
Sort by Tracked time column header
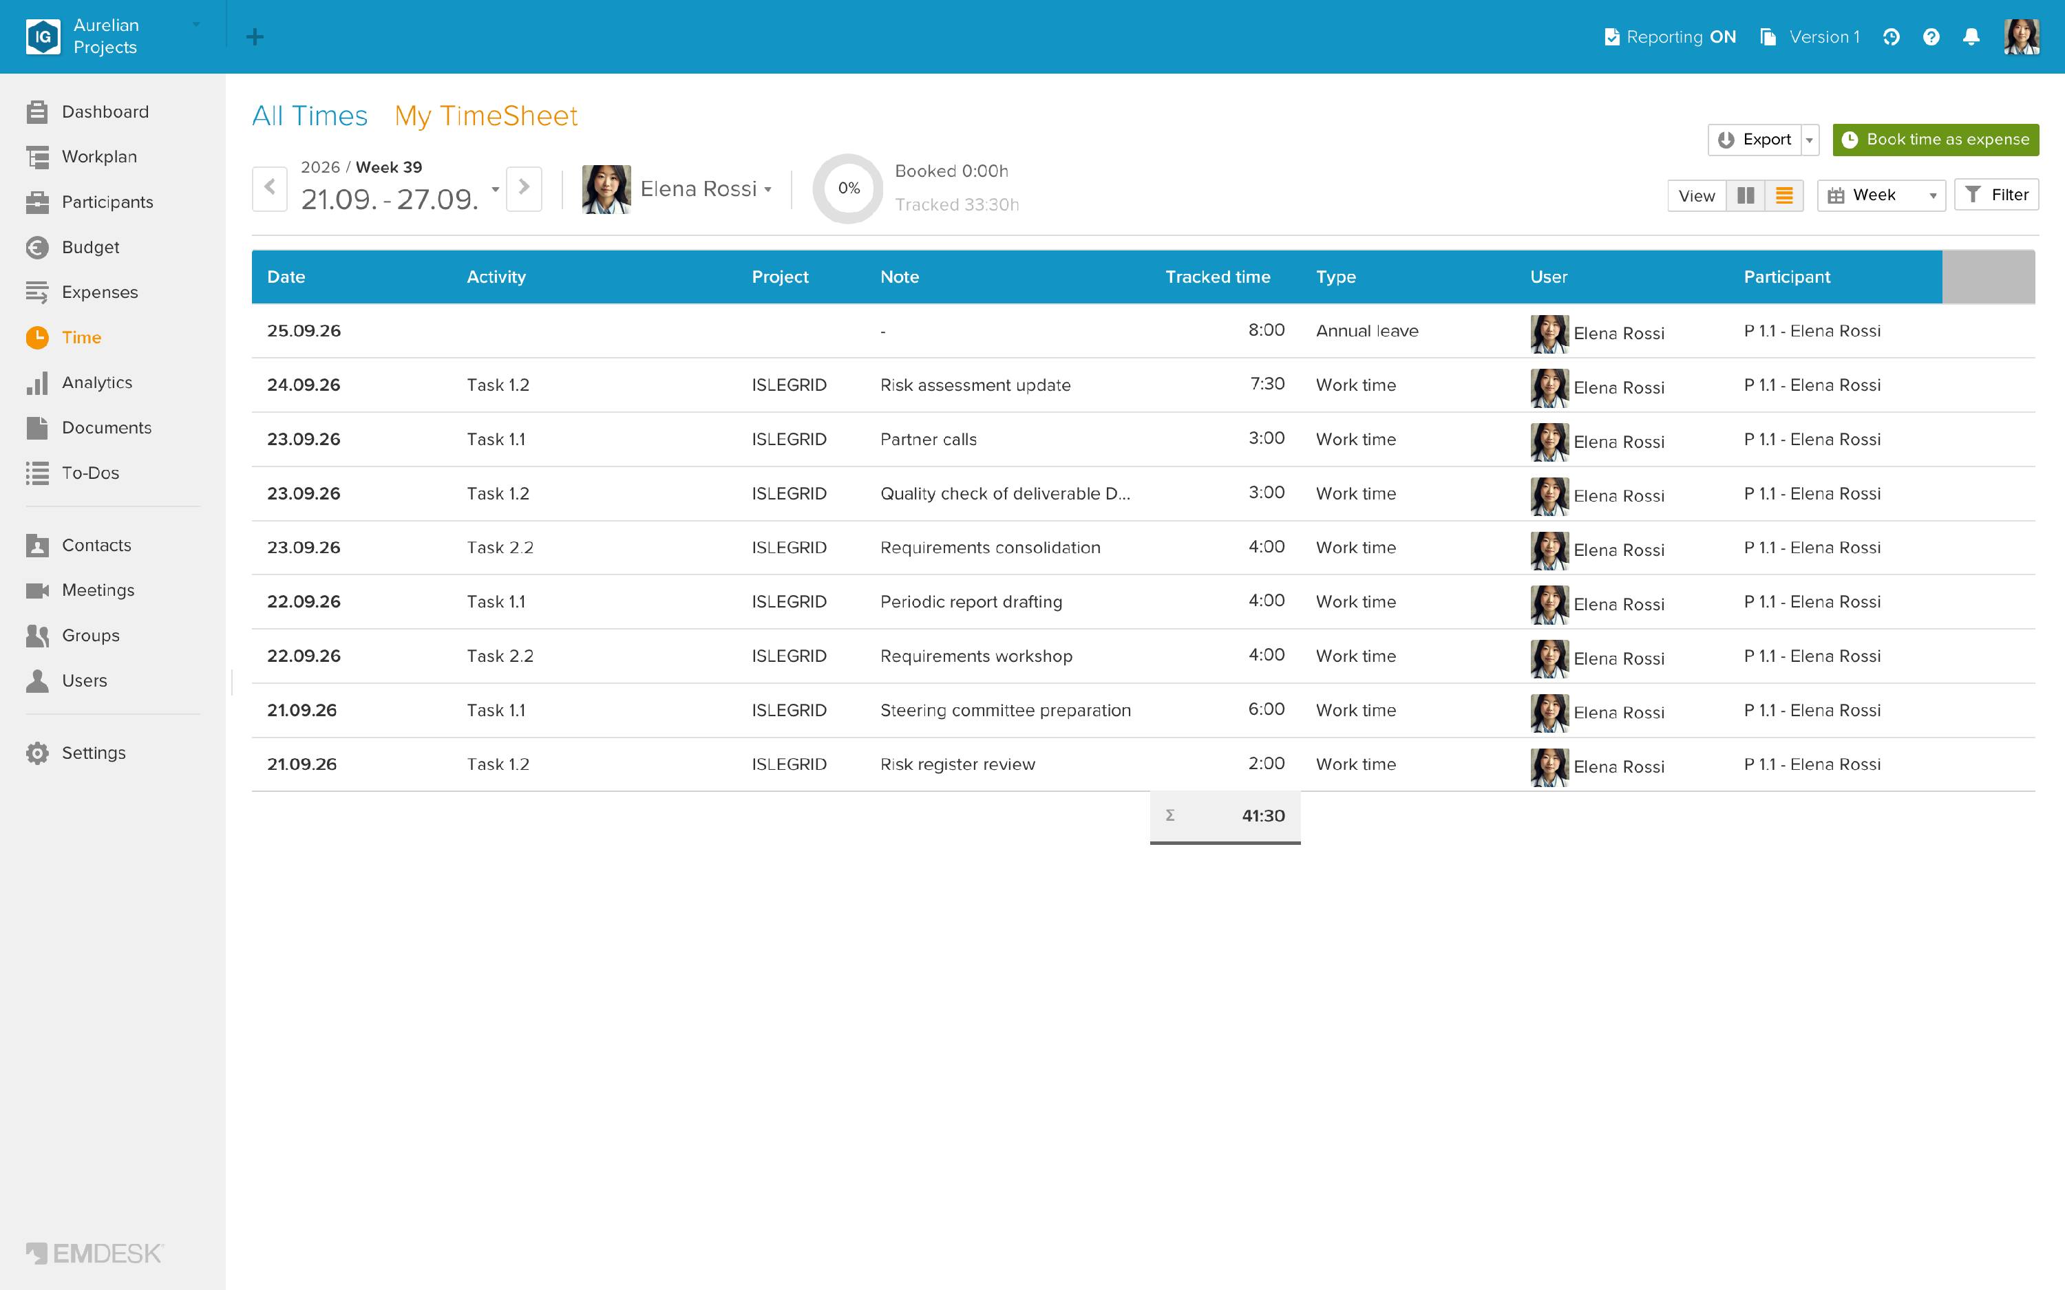pos(1217,277)
